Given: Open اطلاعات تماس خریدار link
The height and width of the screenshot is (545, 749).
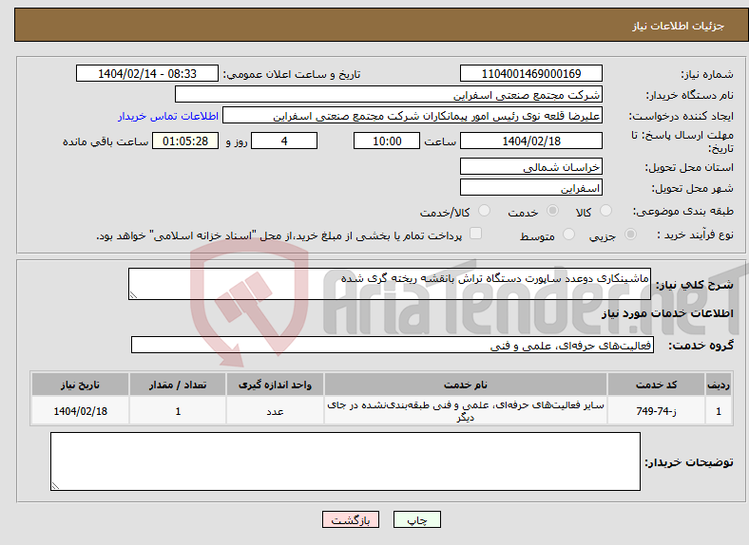Looking at the screenshot, I should [x=168, y=116].
